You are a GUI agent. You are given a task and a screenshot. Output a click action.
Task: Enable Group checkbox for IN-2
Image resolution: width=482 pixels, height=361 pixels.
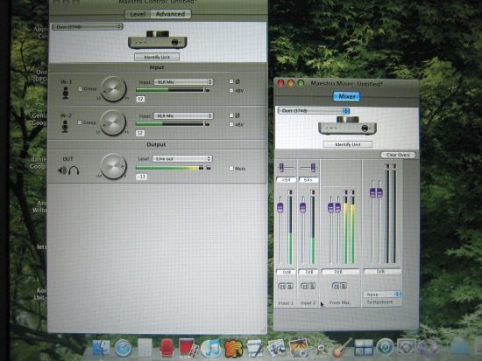[80, 122]
